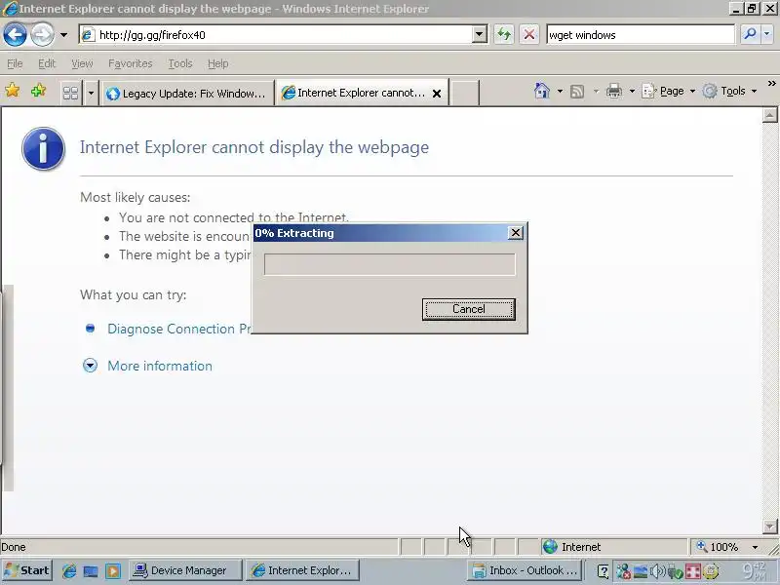Refresh the page with green arrows icon
Image resolution: width=780 pixels, height=585 pixels.
point(504,35)
